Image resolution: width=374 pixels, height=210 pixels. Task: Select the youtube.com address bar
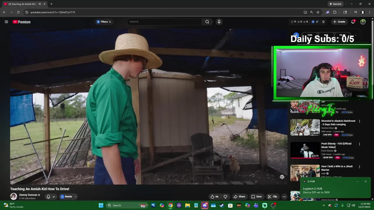pyautogui.click(x=164, y=12)
